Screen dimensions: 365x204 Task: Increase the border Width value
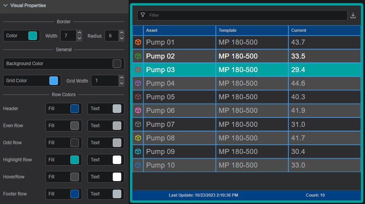click(x=79, y=33)
